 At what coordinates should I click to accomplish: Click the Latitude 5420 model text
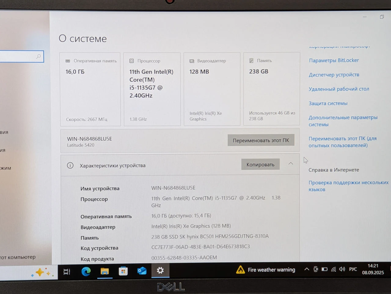pos(81,145)
